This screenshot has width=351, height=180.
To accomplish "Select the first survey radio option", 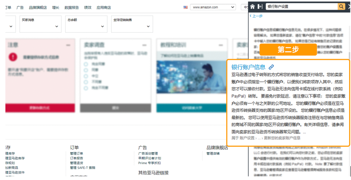I will click(x=86, y=64).
